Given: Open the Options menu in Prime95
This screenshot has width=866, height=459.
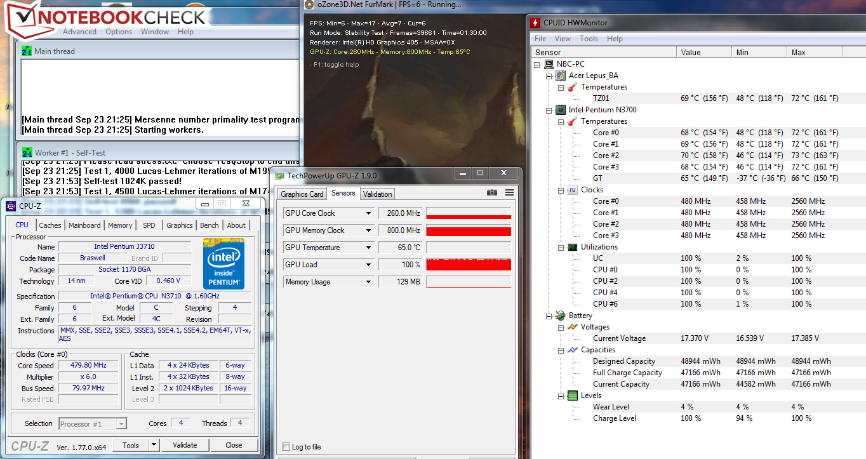Looking at the screenshot, I should pos(119,32).
